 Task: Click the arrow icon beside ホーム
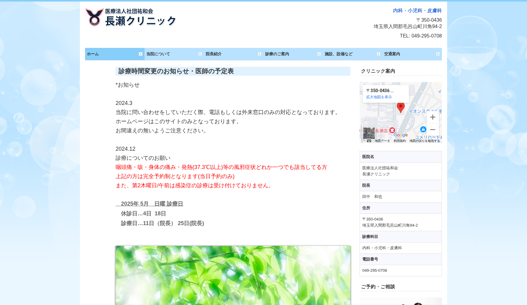[x=141, y=54]
